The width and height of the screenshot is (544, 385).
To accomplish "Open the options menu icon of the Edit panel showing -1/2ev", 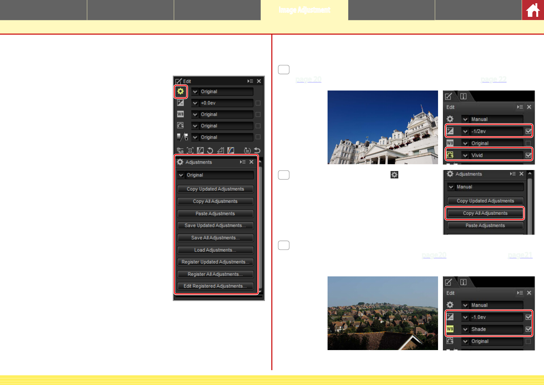I will coord(520,107).
